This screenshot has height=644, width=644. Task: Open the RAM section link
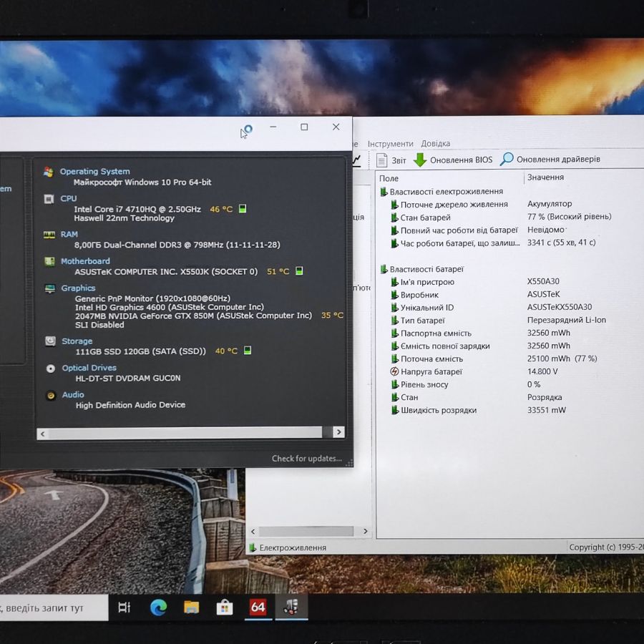tap(69, 235)
